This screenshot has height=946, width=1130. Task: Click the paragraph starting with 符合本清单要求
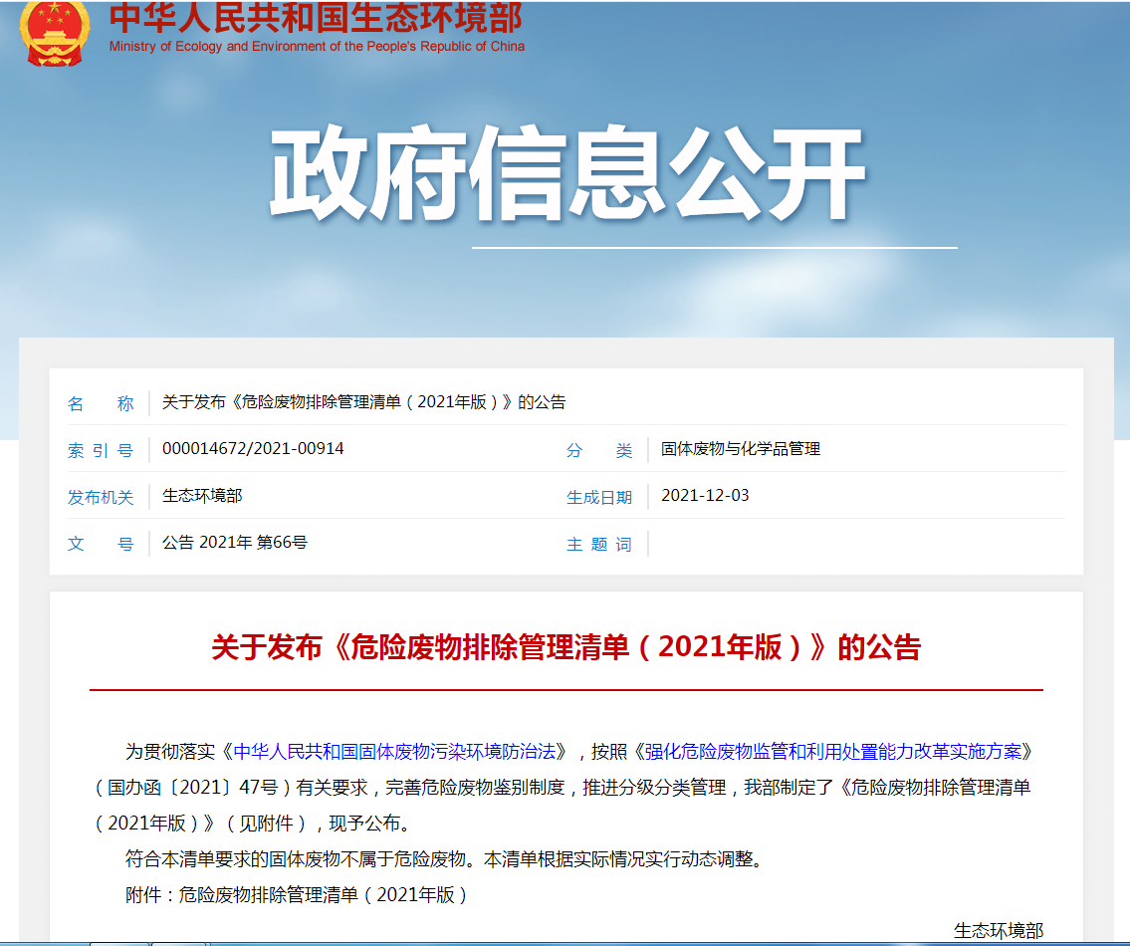(x=444, y=858)
